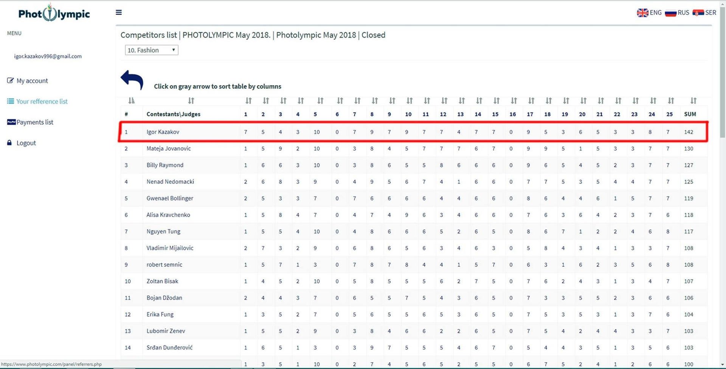
Task: Select Your refference list link
Action: click(42, 101)
